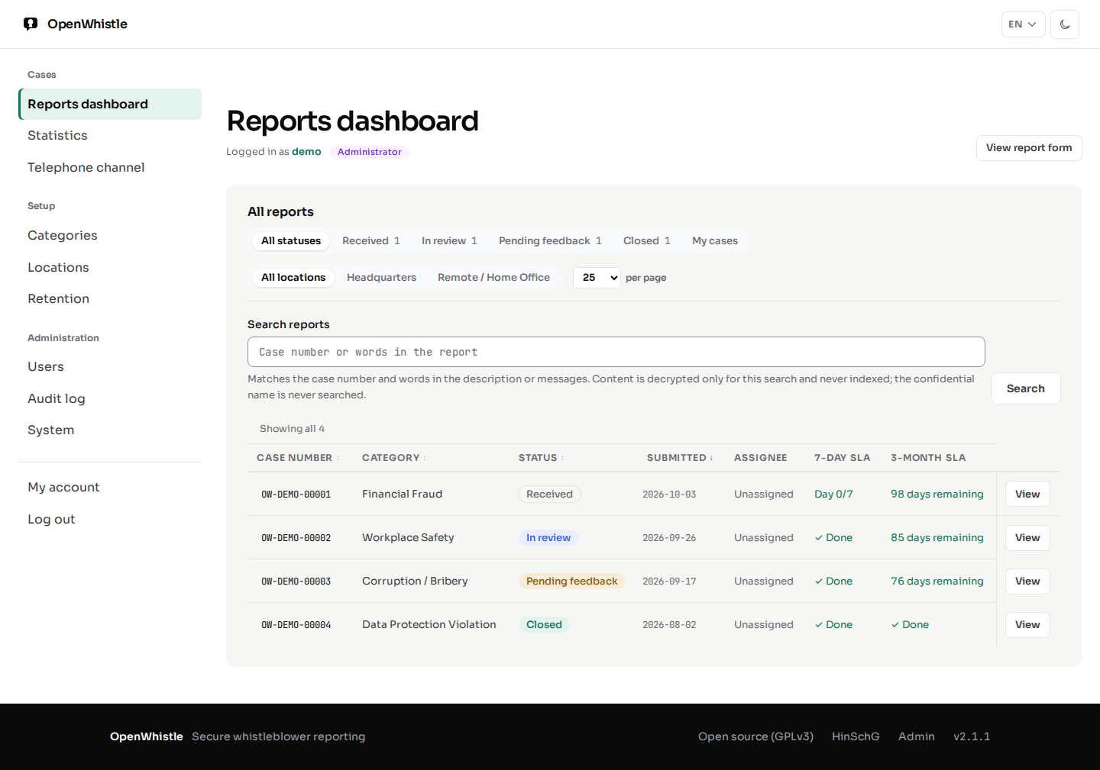Open the HinSchG footer link
The height and width of the screenshot is (770, 1100).
pyautogui.click(x=856, y=736)
